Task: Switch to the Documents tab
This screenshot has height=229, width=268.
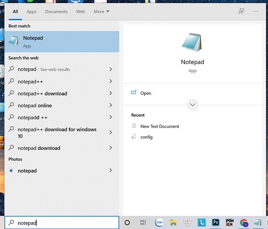Action: click(56, 11)
